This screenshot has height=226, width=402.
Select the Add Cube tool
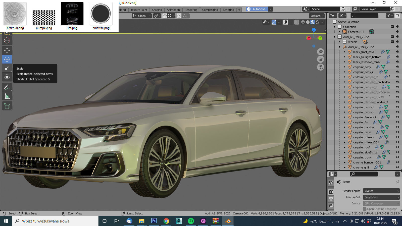[x=7, y=106]
